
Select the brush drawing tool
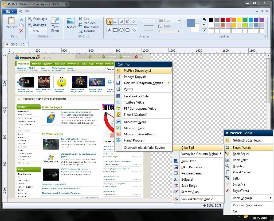pyautogui.click(x=122, y=21)
